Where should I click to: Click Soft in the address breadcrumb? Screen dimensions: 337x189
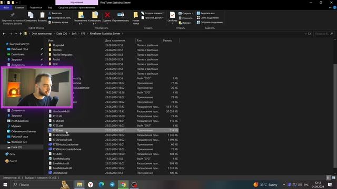tap(74, 34)
